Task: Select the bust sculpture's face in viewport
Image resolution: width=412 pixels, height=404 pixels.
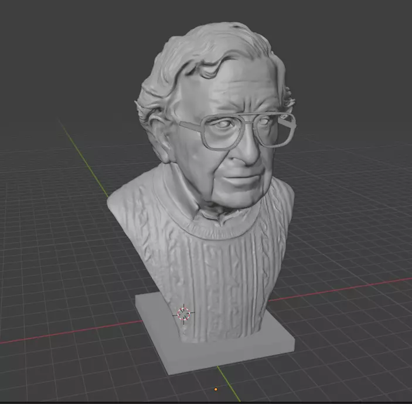Action: [229, 147]
